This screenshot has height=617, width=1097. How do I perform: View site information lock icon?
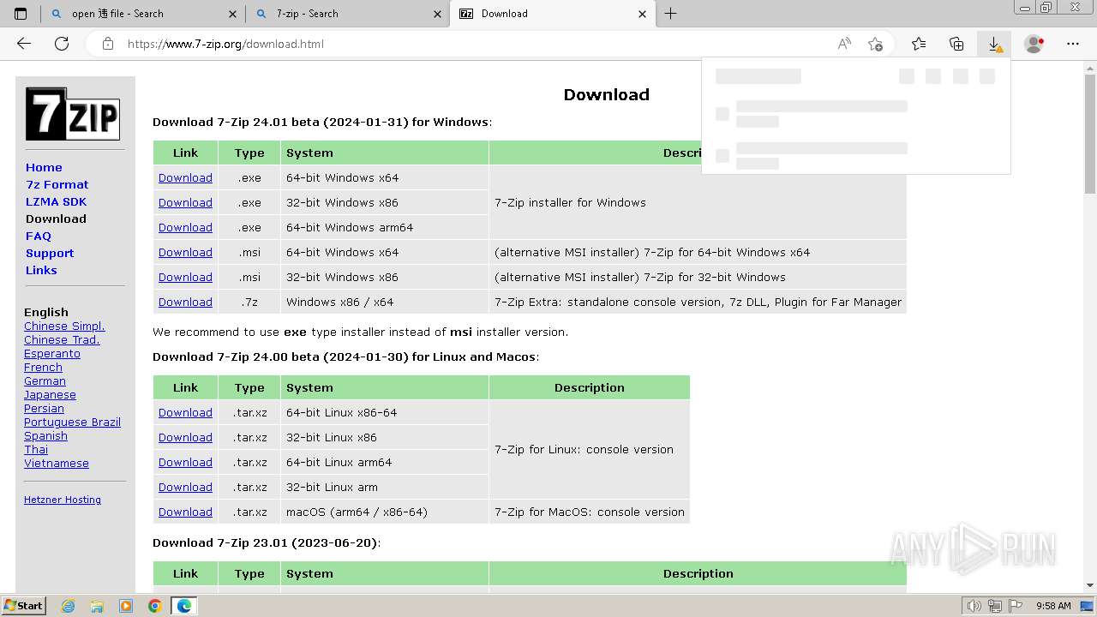point(107,44)
